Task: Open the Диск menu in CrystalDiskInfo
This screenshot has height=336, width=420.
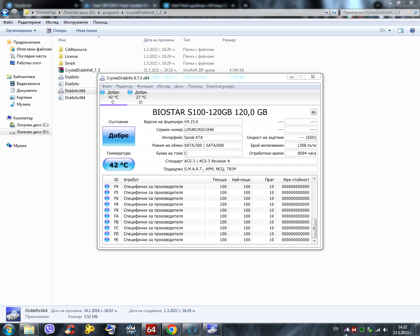Action: [179, 86]
